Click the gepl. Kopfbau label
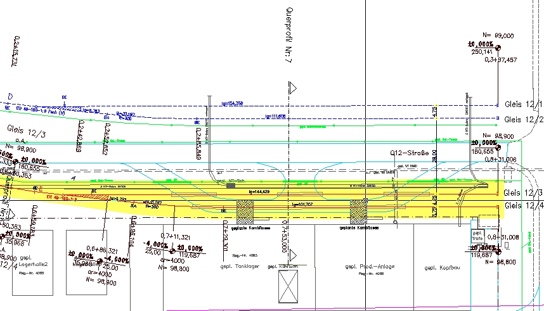 (441, 267)
